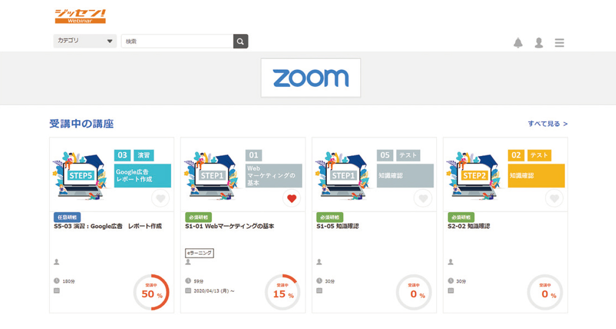Open the notifications bell

(x=518, y=43)
